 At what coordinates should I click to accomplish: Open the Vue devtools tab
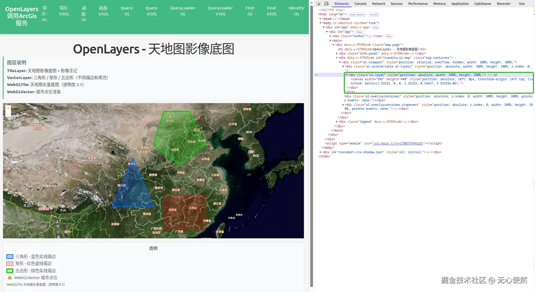[522, 4]
